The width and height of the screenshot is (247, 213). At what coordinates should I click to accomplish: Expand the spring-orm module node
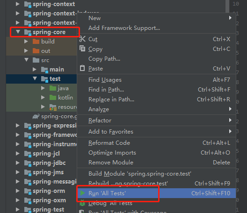pos(18,191)
